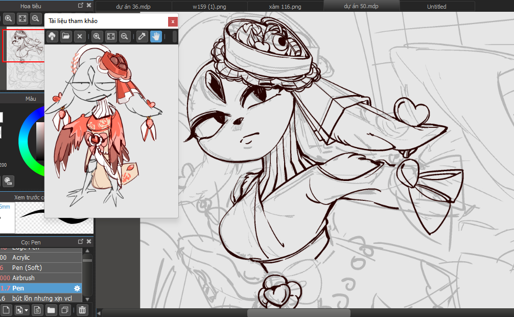Click the Navigator thumbnail preview
The image size is (514, 317).
point(24,46)
